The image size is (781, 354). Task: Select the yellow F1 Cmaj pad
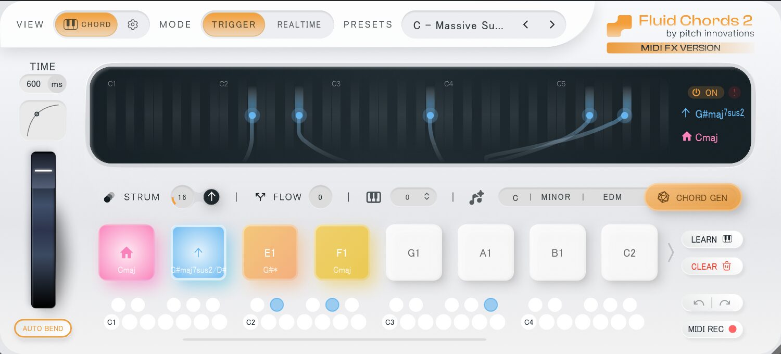(x=342, y=252)
